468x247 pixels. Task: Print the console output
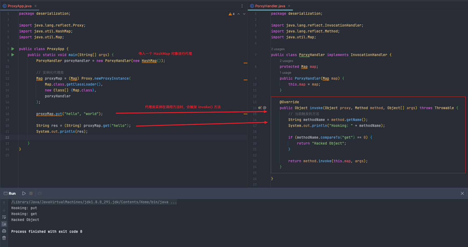(x=4, y=231)
